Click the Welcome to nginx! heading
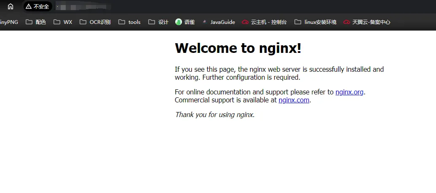This screenshot has width=436, height=193. tap(238, 48)
